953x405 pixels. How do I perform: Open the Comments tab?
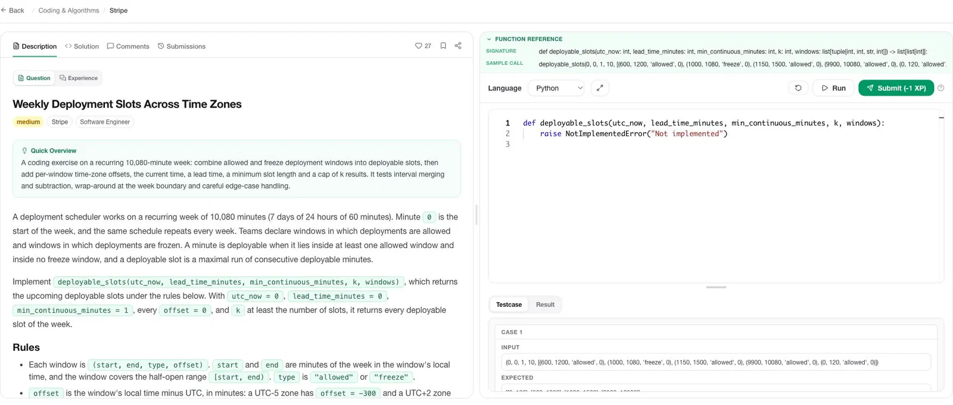[128, 46]
